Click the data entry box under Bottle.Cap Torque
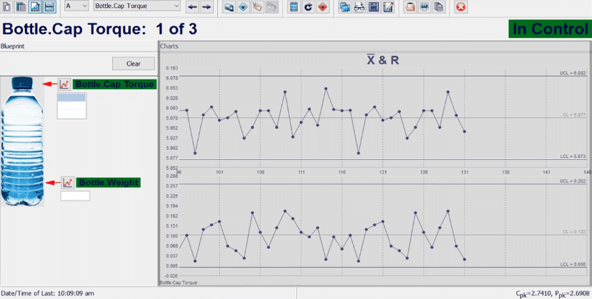 72,106
